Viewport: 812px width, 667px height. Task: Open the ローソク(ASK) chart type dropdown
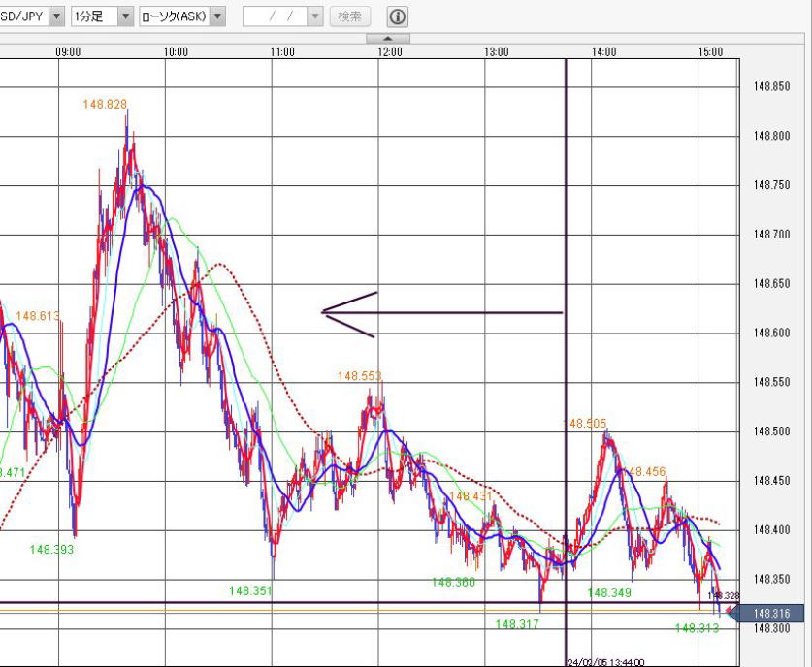tap(217, 16)
